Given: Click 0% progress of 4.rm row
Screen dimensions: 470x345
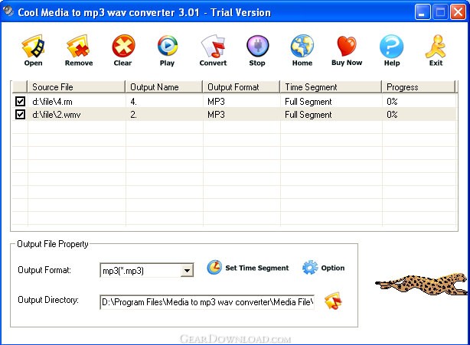Looking at the screenshot, I should coord(392,102).
